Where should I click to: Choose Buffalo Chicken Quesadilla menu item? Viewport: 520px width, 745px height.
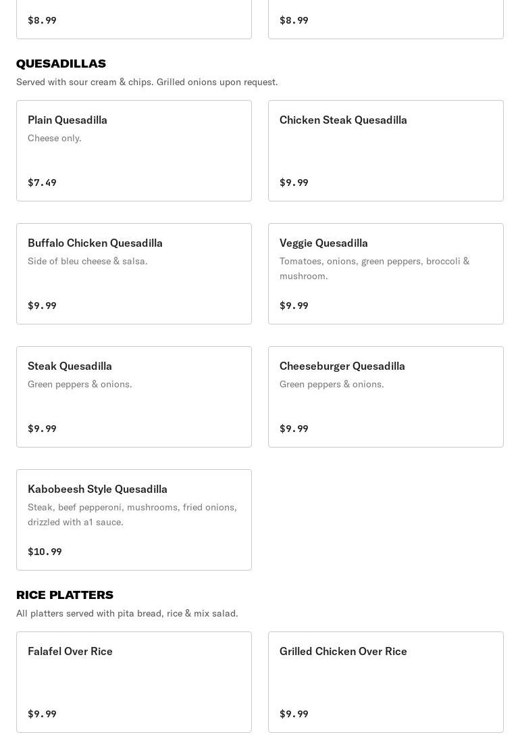[134, 274]
